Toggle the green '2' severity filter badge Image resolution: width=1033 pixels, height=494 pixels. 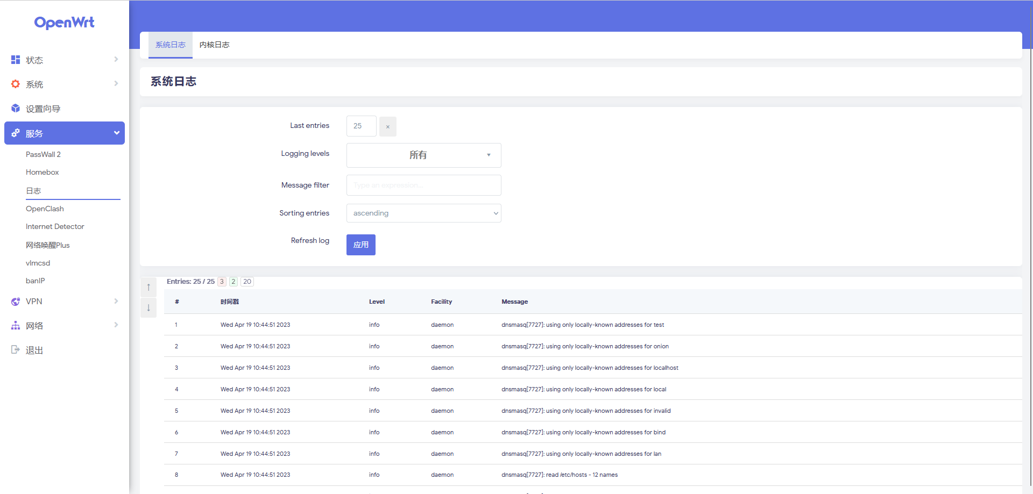[x=233, y=281]
